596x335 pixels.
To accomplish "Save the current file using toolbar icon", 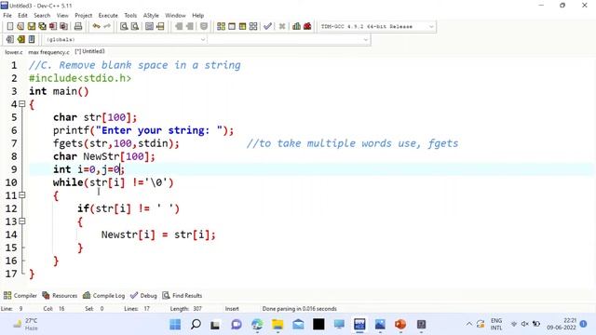I will pyautogui.click(x=31, y=26).
